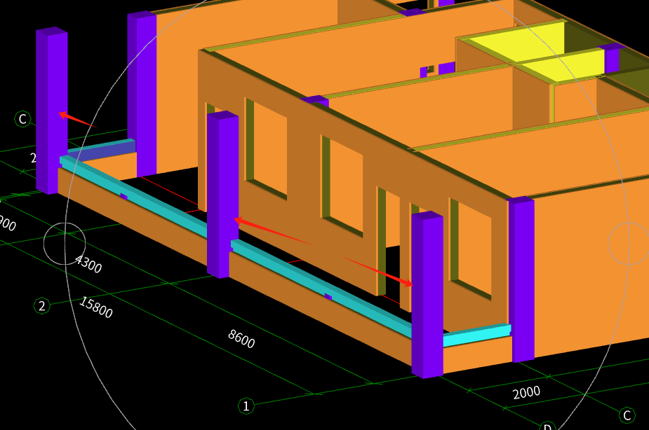Select the cyan beam between left and middle columns
Viewport: 649px width, 430px height.
pyautogui.click(x=135, y=195)
